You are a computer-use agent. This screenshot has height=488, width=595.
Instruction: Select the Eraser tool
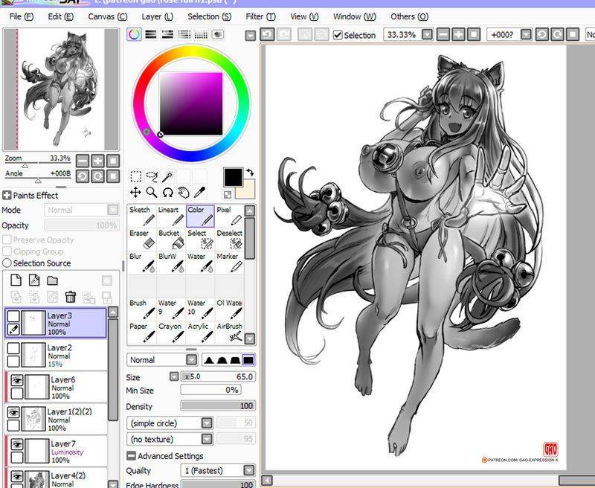(141, 239)
